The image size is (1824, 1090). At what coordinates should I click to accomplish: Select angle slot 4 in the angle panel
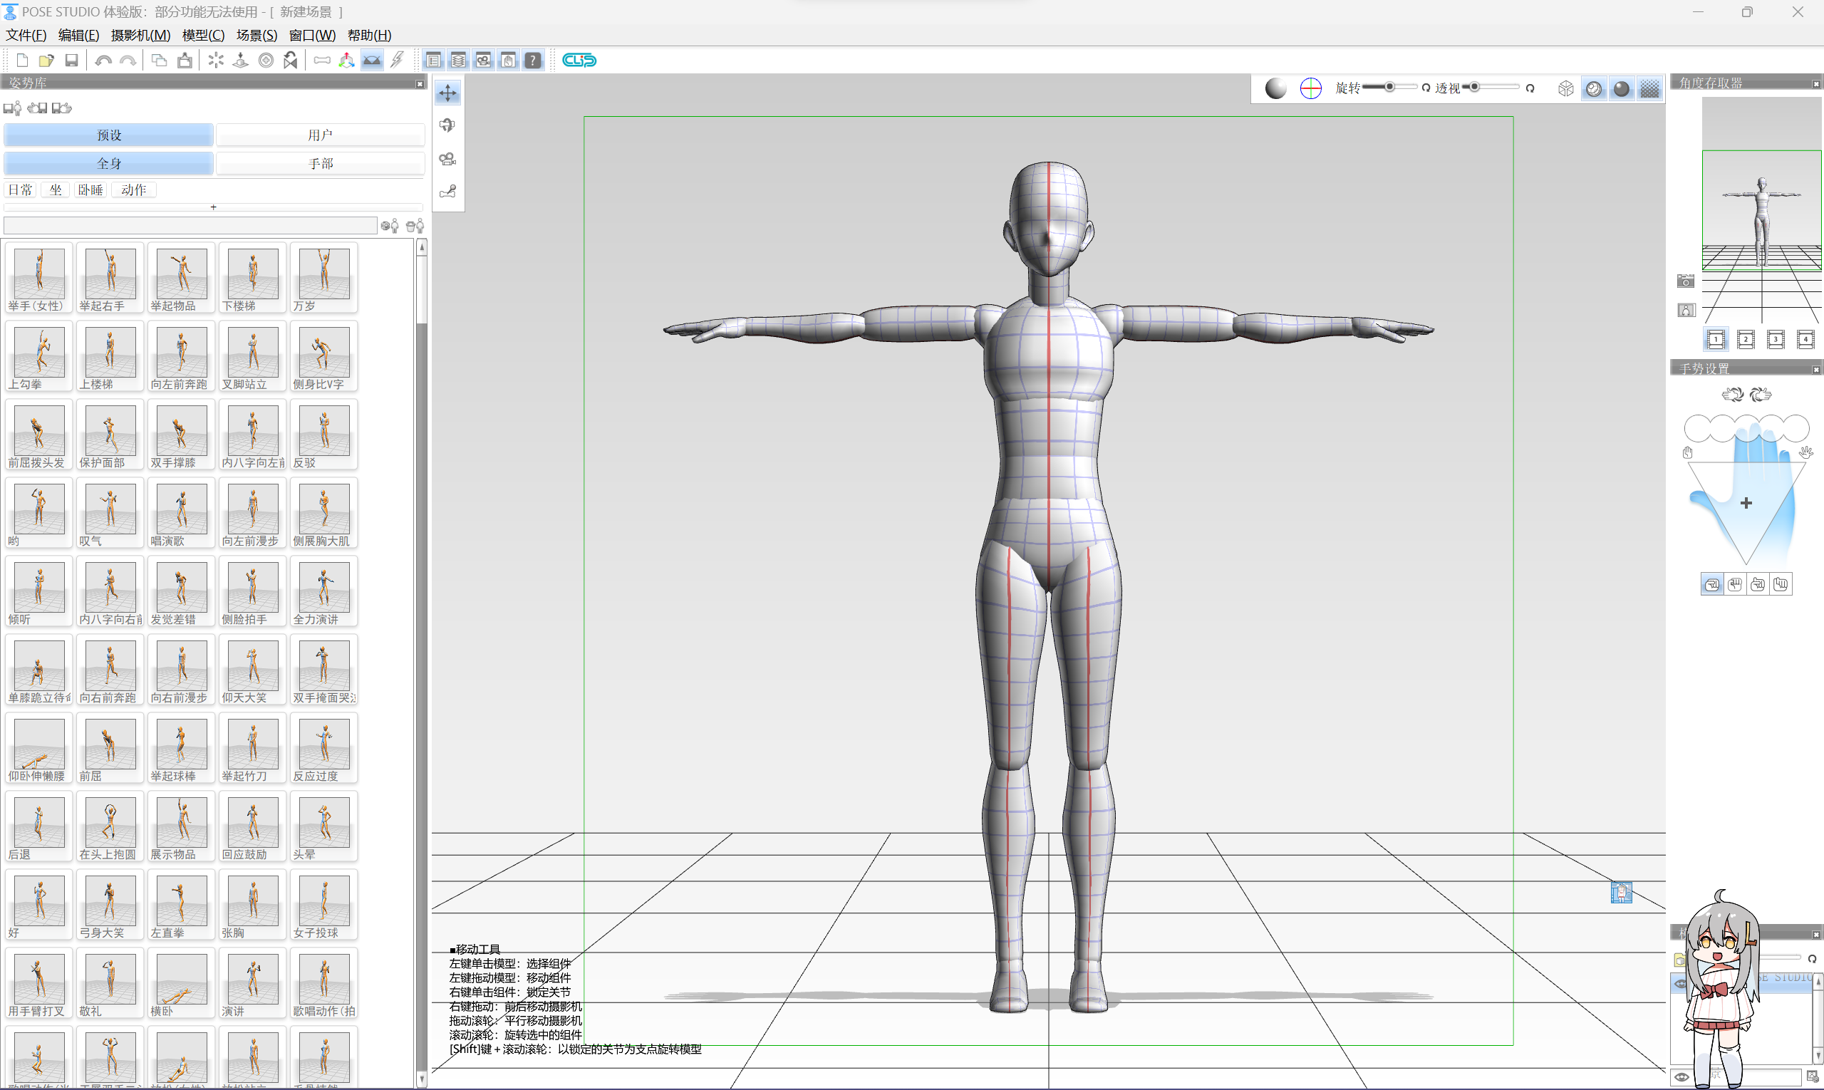click(x=1805, y=339)
